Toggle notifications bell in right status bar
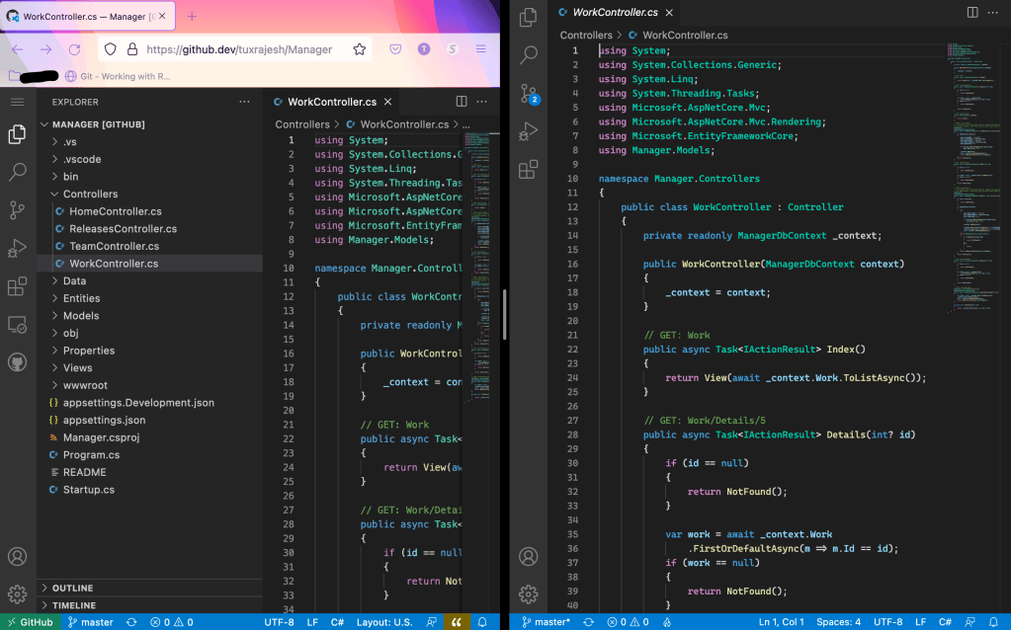The image size is (1011, 630). click(x=995, y=622)
